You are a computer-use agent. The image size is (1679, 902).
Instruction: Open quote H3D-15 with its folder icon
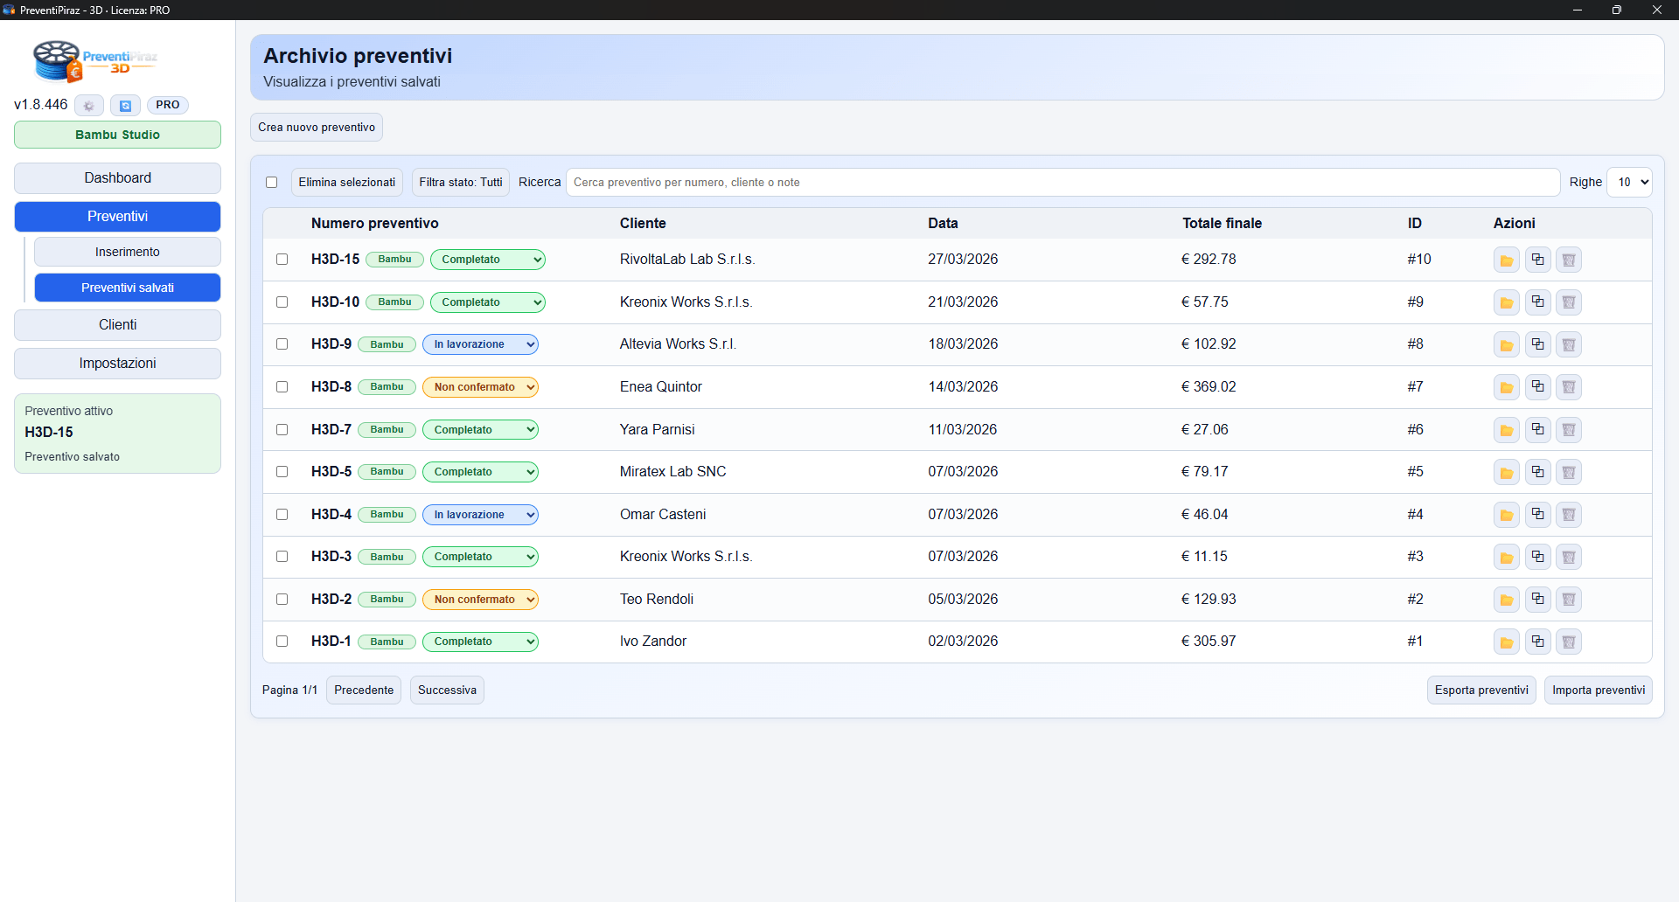point(1506,260)
